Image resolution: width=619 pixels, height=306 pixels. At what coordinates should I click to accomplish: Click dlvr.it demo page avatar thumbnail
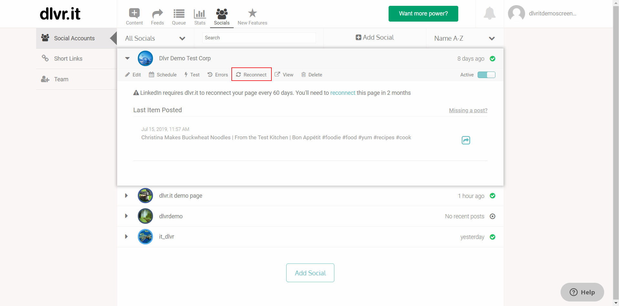click(145, 196)
